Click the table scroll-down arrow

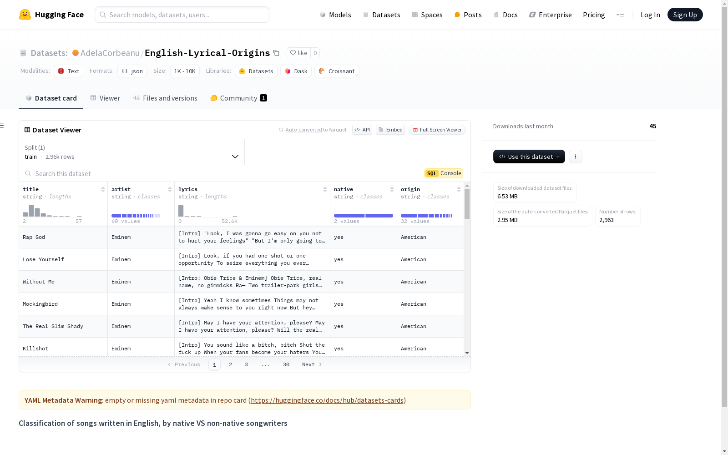point(467,353)
